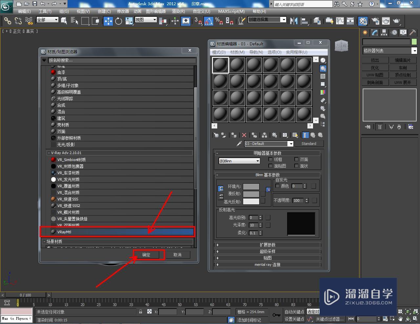Open the Utilities hammer panel tab

(x=413, y=33)
